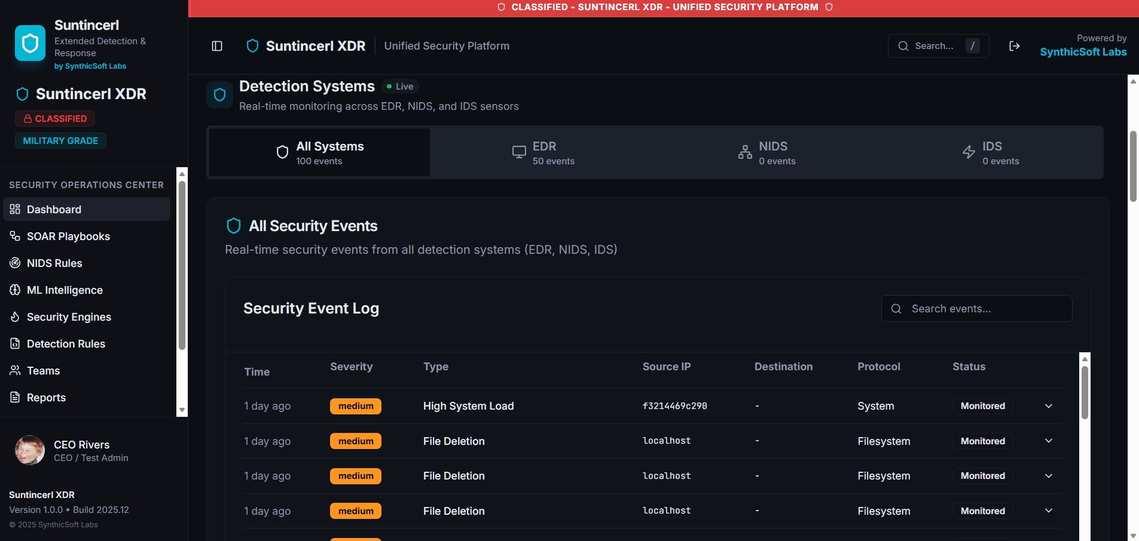This screenshot has width=1139, height=541.
Task: Click the logout icon in the top bar
Action: coord(1015,45)
